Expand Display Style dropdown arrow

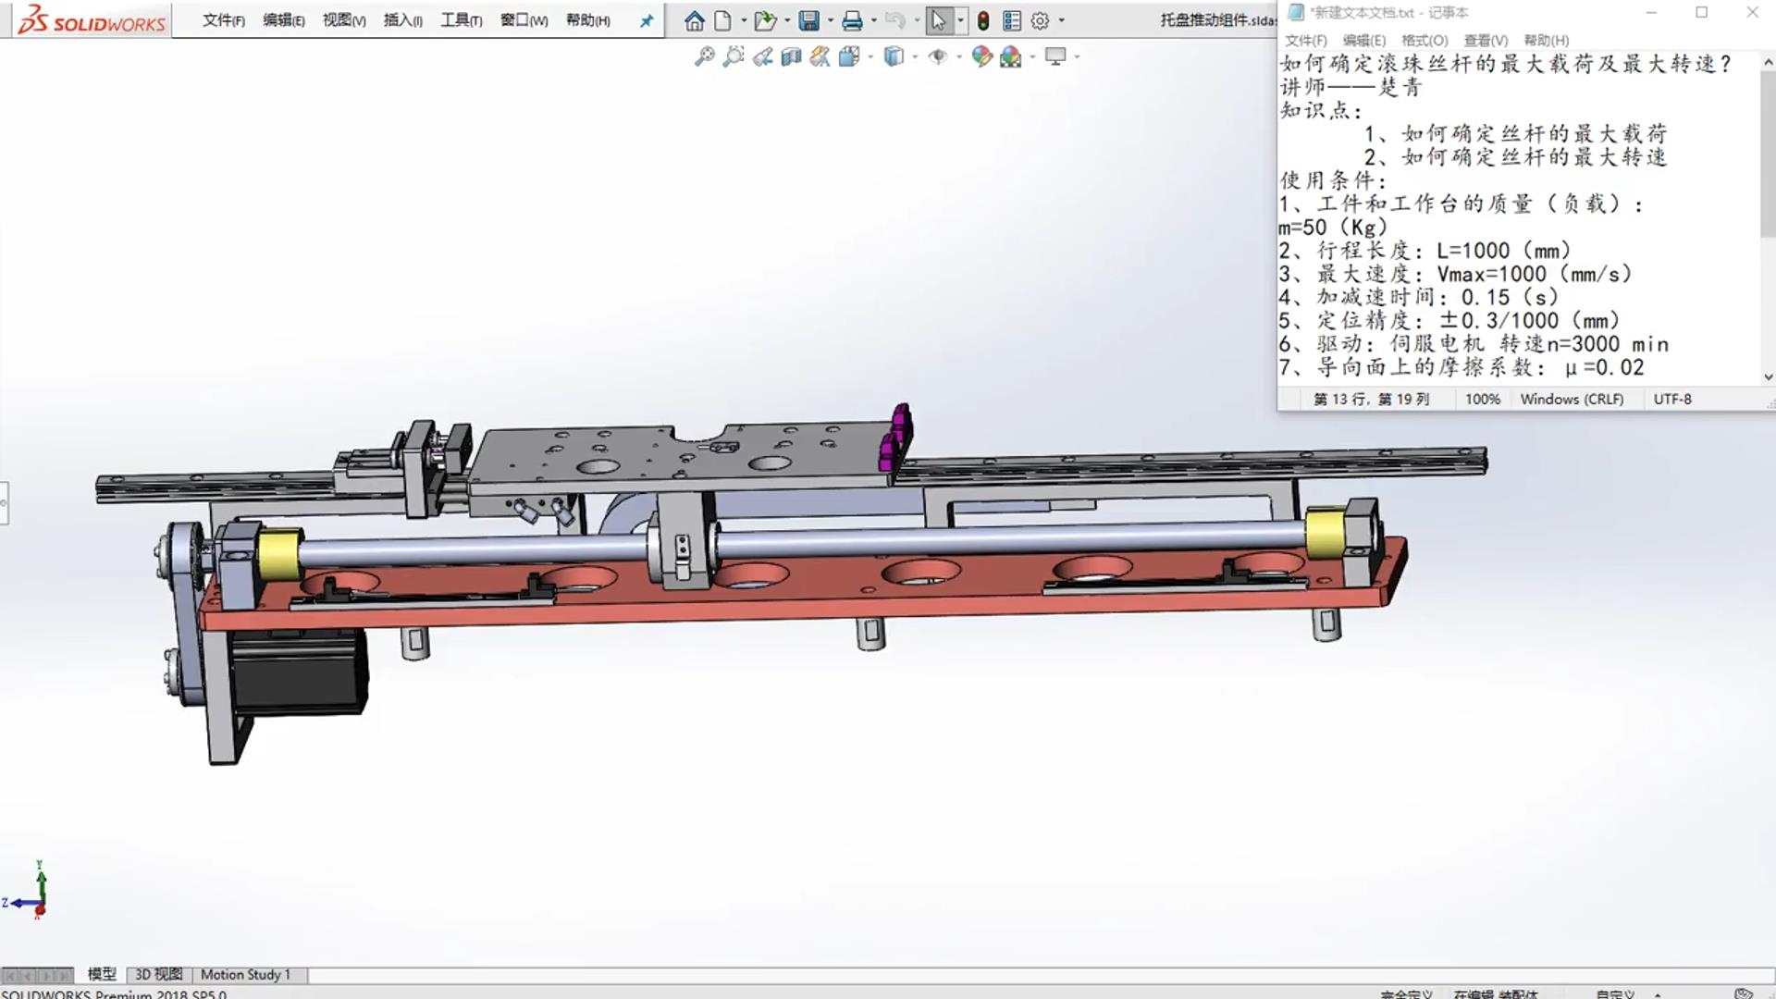click(x=915, y=56)
